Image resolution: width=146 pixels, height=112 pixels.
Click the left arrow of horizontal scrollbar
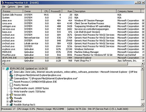tap(3, 64)
